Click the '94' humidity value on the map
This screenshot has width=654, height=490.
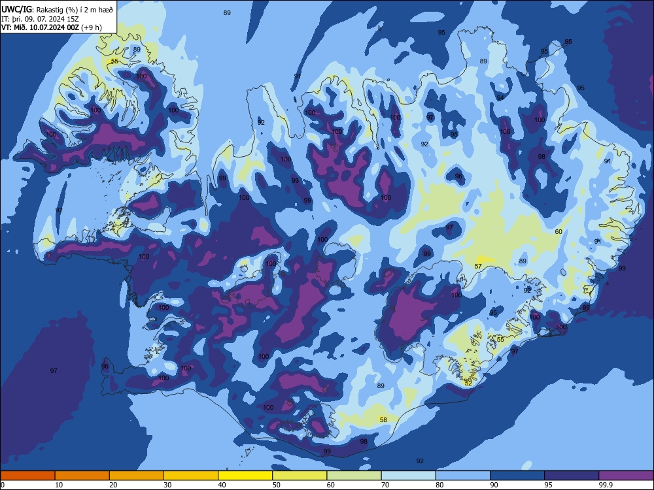[500, 97]
